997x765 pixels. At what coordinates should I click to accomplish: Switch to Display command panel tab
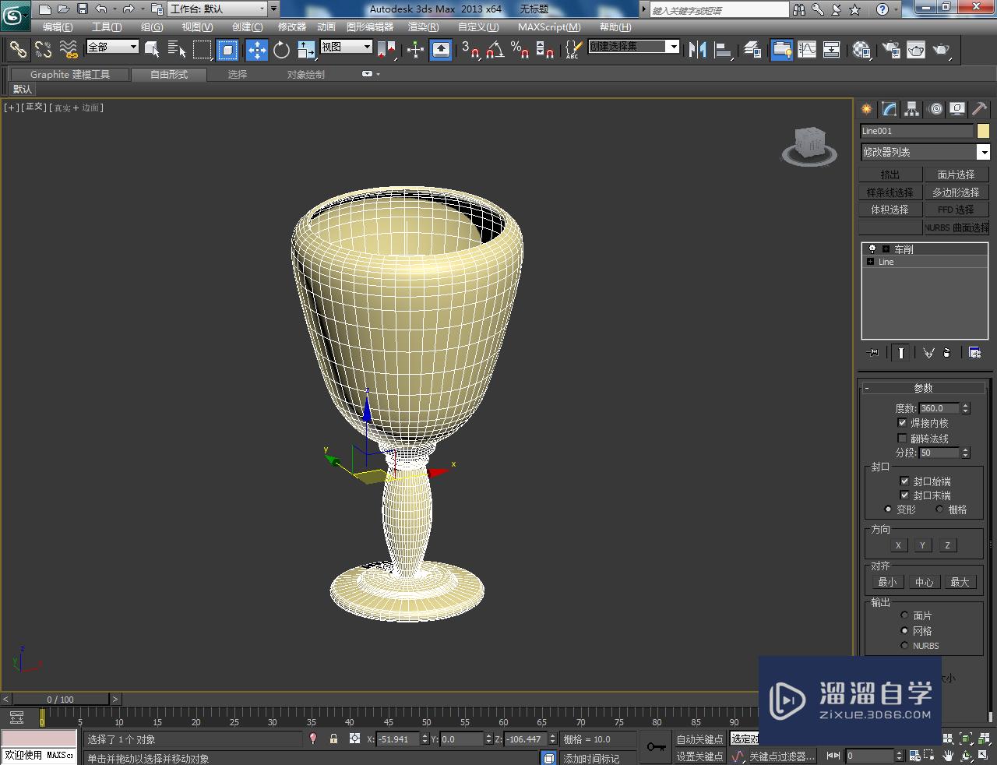[957, 109]
